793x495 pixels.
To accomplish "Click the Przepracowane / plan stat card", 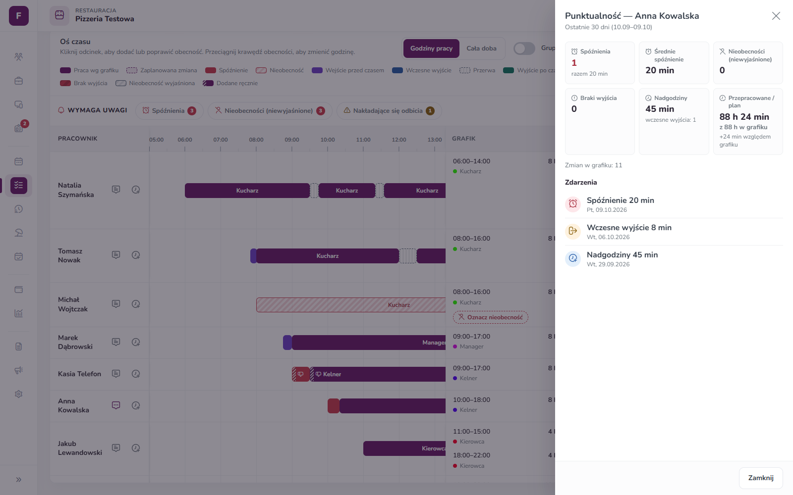I will pyautogui.click(x=748, y=121).
